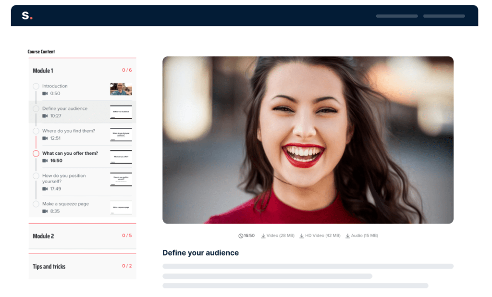Mark Introduction lesson complete circle
Screen dimensions: 492x297
tap(36, 87)
